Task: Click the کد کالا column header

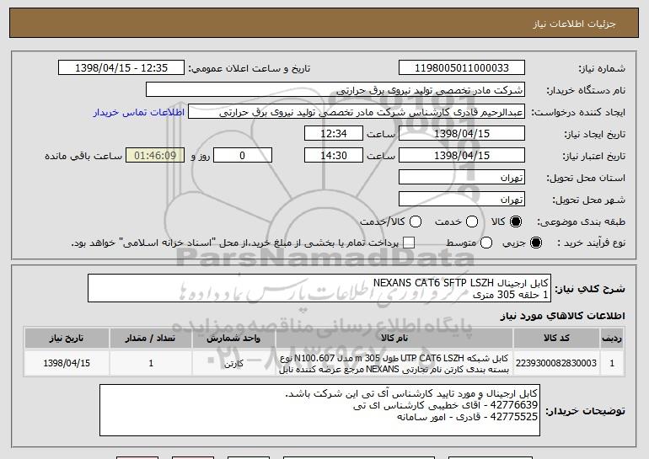Action: pyautogui.click(x=556, y=339)
